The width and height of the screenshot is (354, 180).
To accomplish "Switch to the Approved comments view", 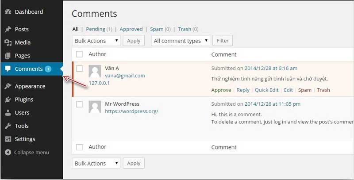I will click(131, 29).
